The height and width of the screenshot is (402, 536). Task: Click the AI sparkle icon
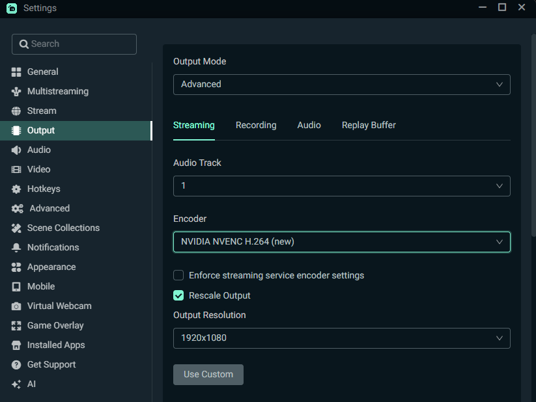[16, 384]
